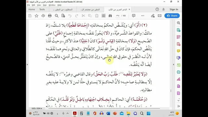Screen dimensions: 208x117
Task: Open the more tools ellipsis menu
Action: pyautogui.click(x=143, y=16)
